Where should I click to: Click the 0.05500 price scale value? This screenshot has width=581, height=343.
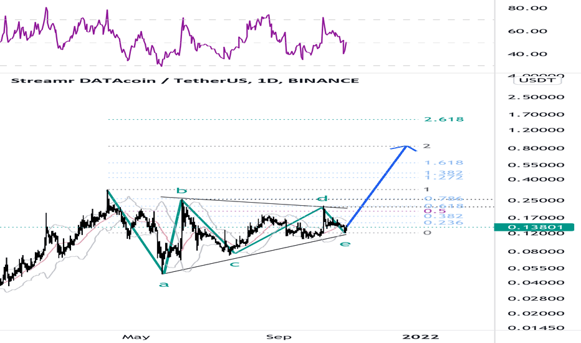point(536,268)
